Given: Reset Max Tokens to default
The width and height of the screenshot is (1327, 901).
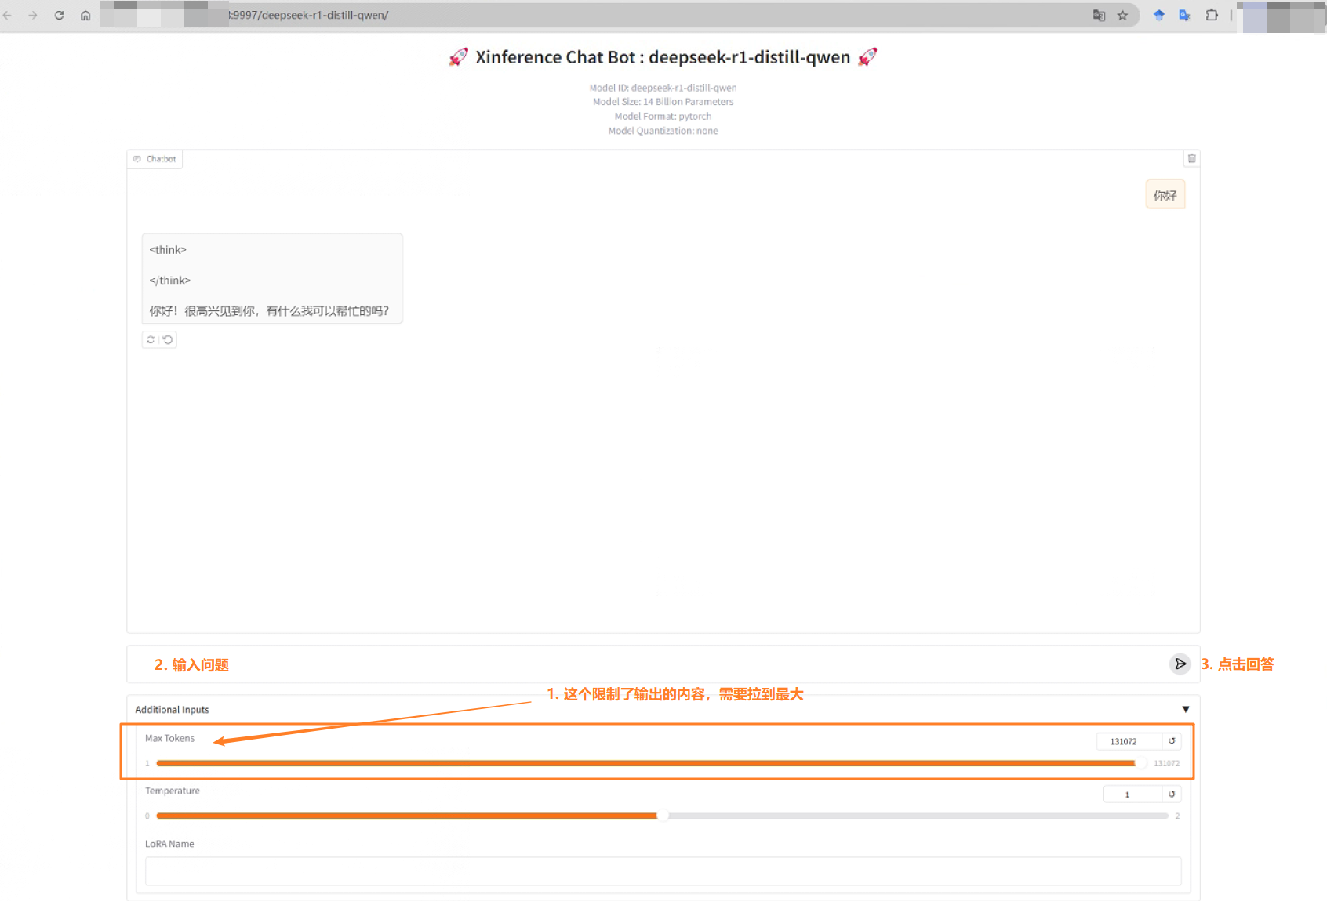Looking at the screenshot, I should point(1172,741).
